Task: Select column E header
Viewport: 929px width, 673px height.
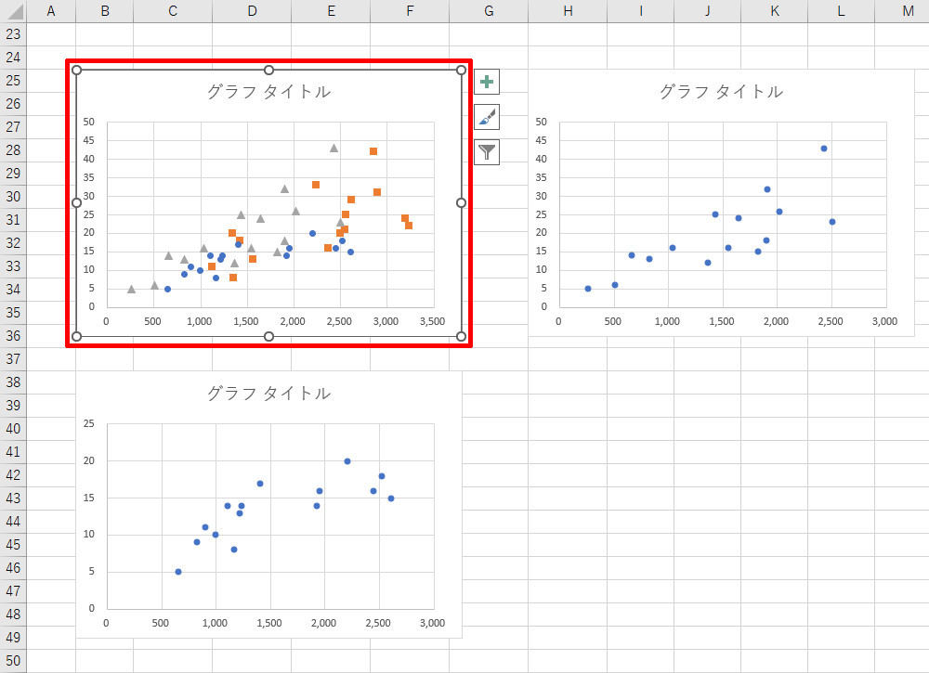Action: point(331,10)
